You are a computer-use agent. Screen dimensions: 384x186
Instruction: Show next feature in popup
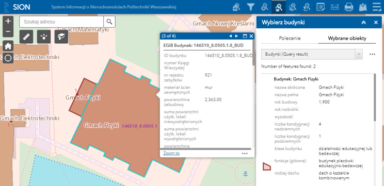point(236,36)
